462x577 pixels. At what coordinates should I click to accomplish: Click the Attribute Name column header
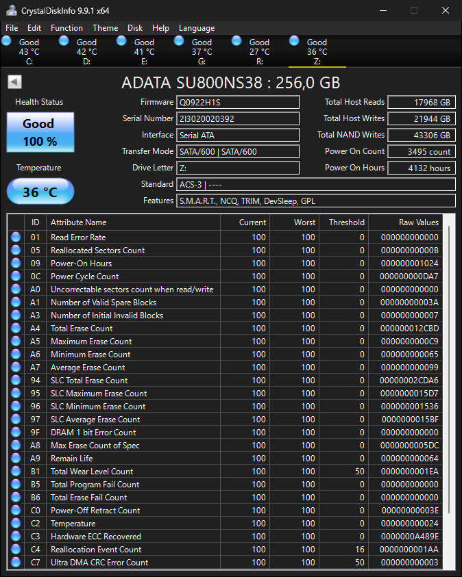[133, 222]
